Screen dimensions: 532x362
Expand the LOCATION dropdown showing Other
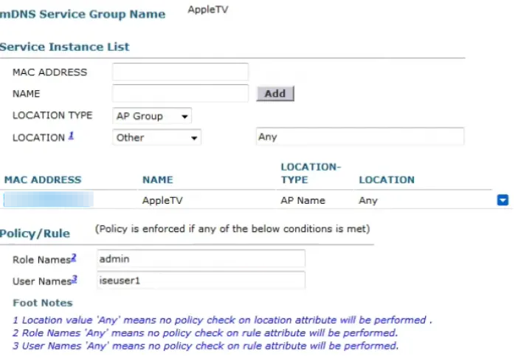point(156,137)
